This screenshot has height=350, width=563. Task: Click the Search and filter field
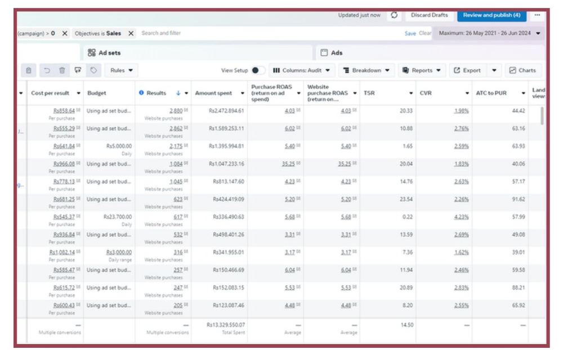(269, 33)
